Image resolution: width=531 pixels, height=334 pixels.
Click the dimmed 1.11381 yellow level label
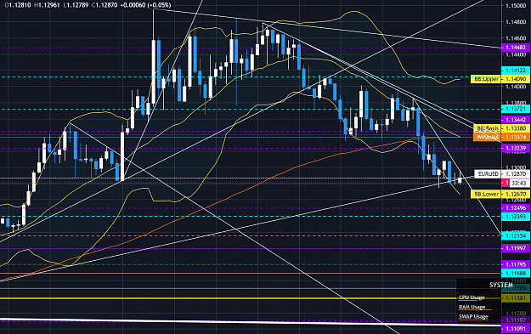tap(516, 298)
